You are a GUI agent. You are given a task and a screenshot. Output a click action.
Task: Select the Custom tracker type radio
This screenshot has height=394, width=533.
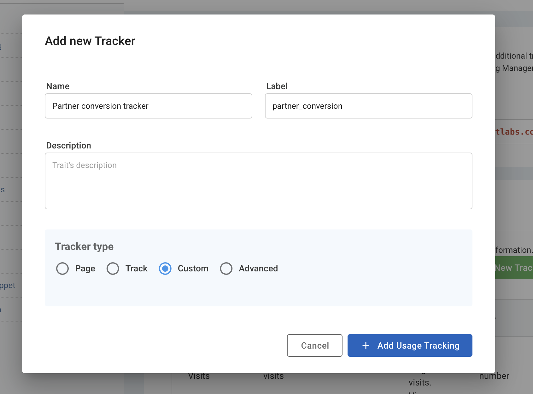pos(165,269)
